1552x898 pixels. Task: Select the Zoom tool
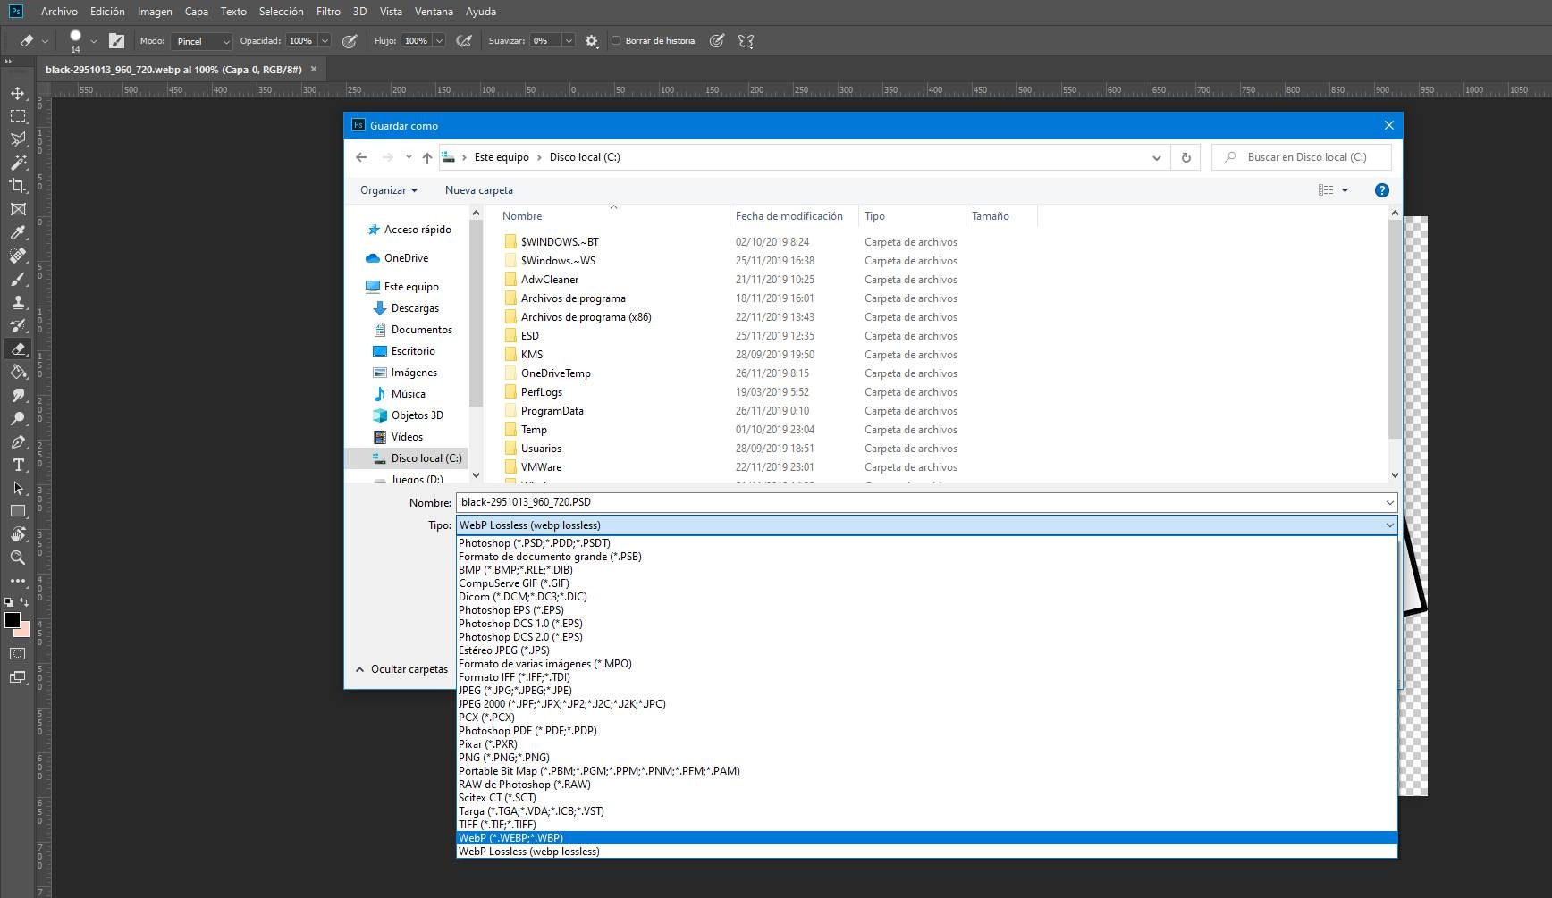[18, 558]
